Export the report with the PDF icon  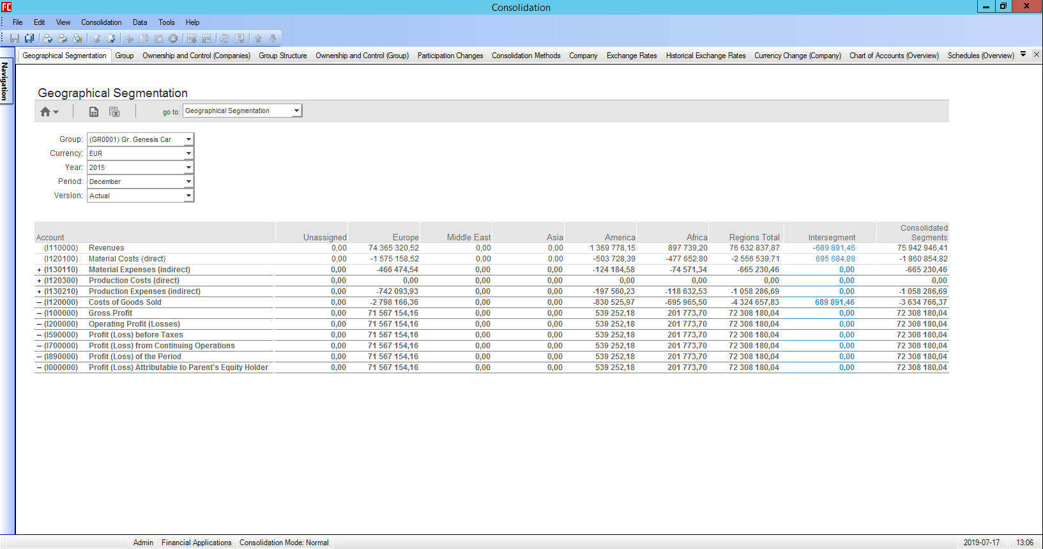[x=94, y=112]
